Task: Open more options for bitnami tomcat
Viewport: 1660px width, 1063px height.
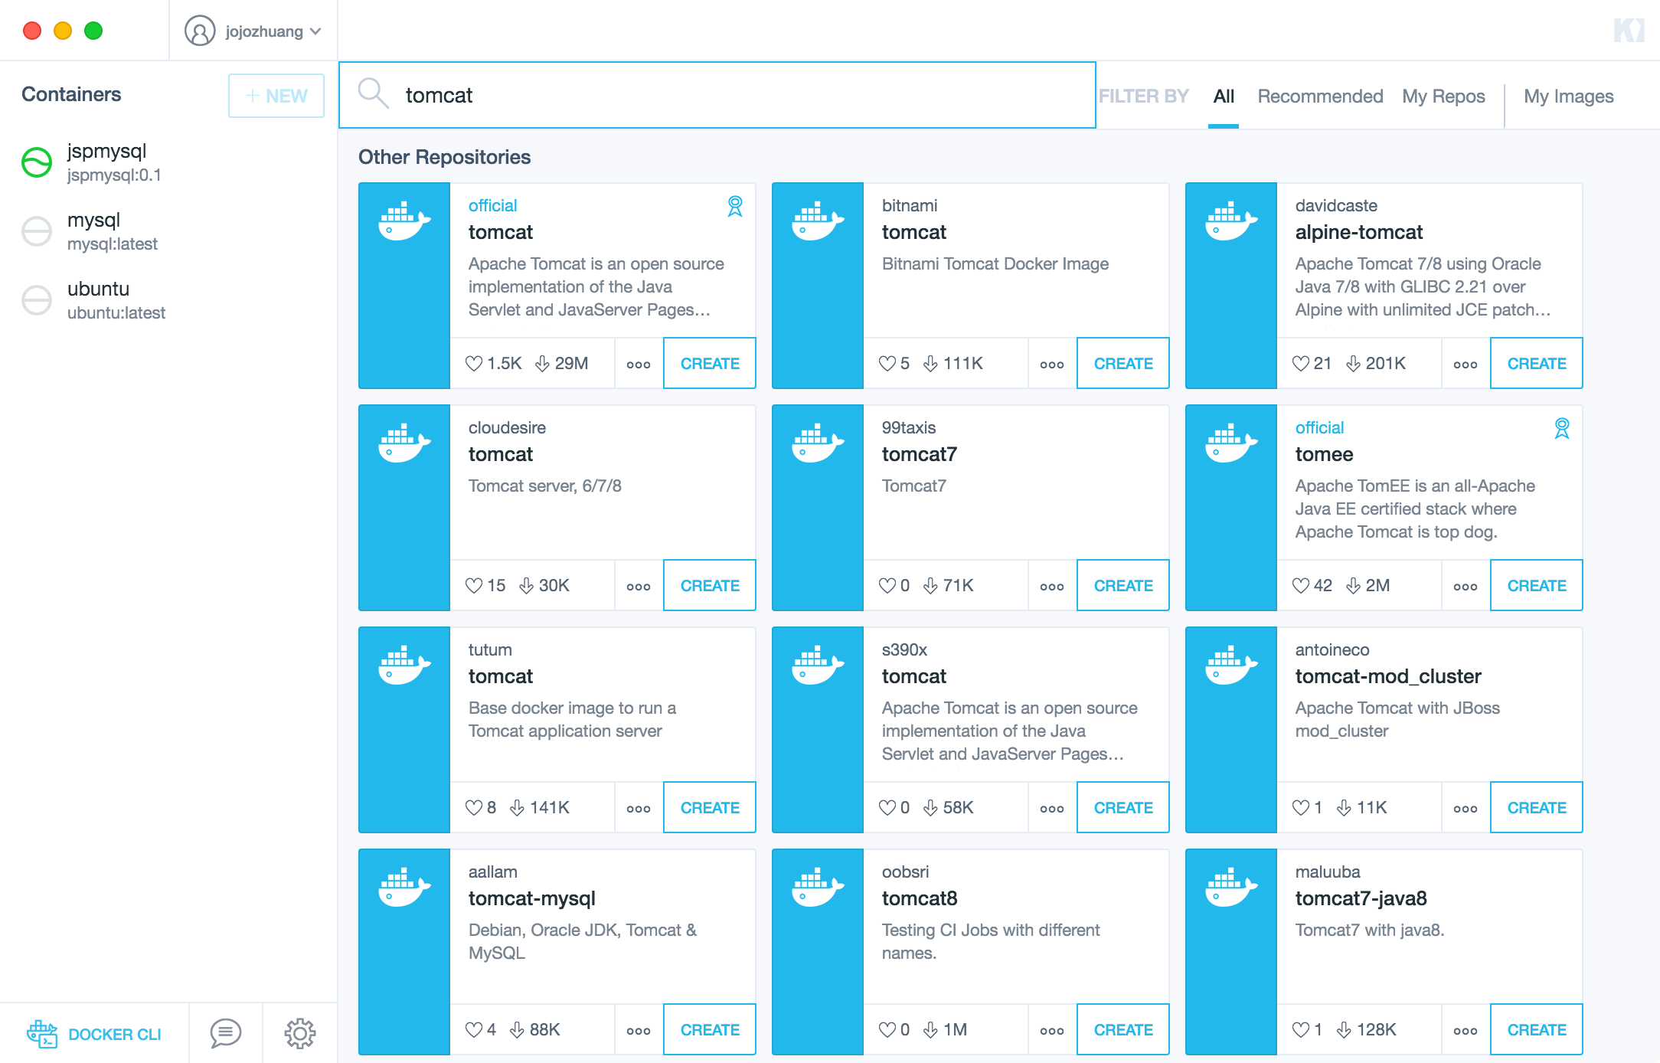Action: pos(1052,365)
